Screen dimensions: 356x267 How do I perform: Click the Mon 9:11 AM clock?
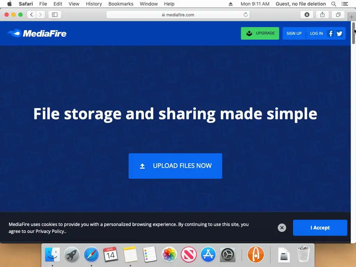click(255, 4)
